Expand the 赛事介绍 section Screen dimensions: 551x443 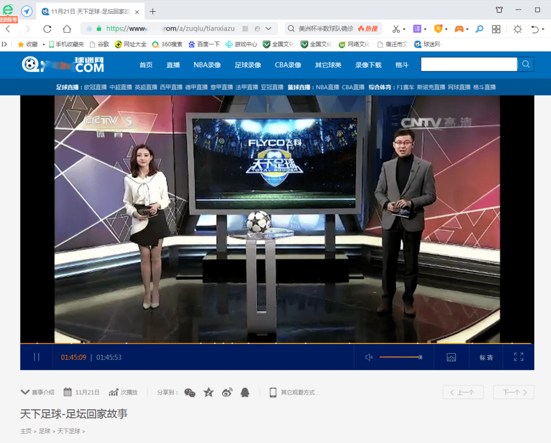(38, 392)
